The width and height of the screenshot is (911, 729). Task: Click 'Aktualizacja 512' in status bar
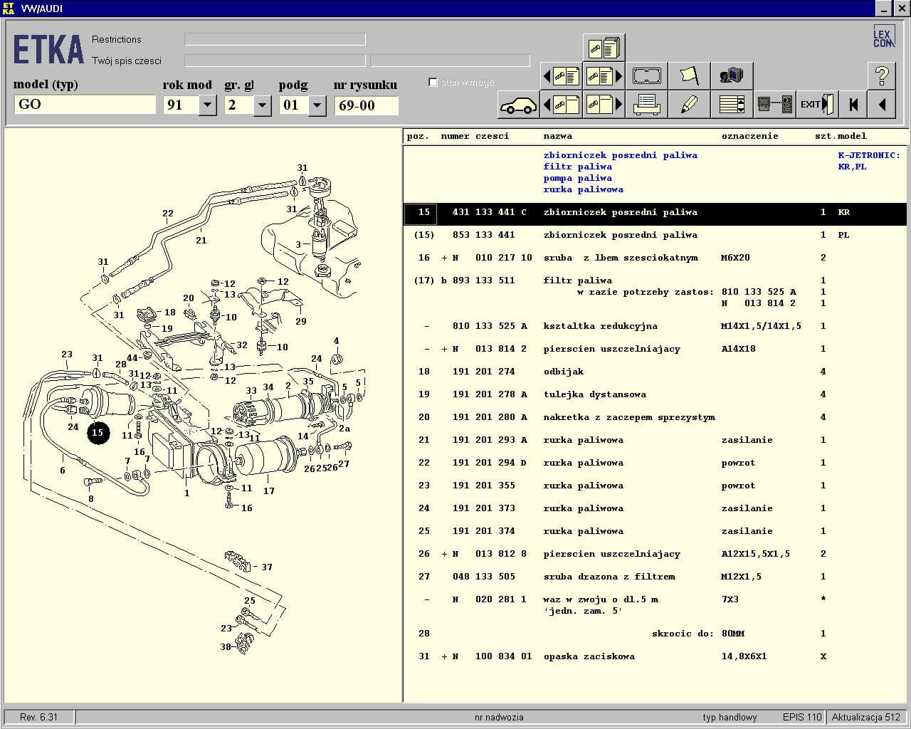coord(866,717)
